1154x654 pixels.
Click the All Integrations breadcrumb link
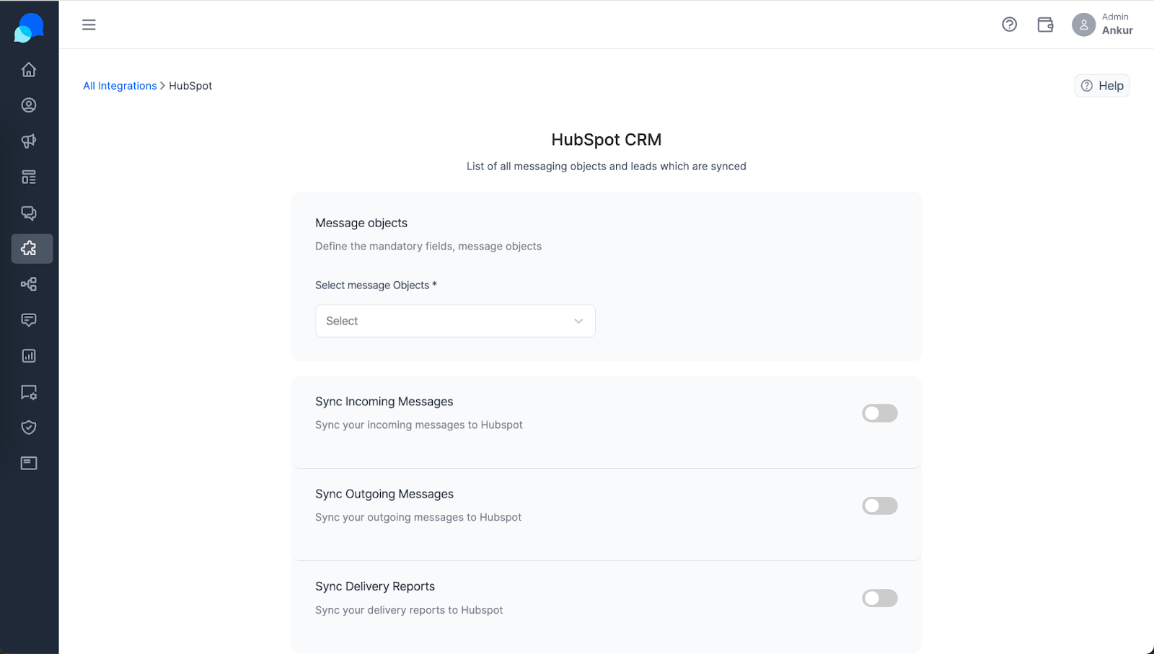pyautogui.click(x=120, y=86)
